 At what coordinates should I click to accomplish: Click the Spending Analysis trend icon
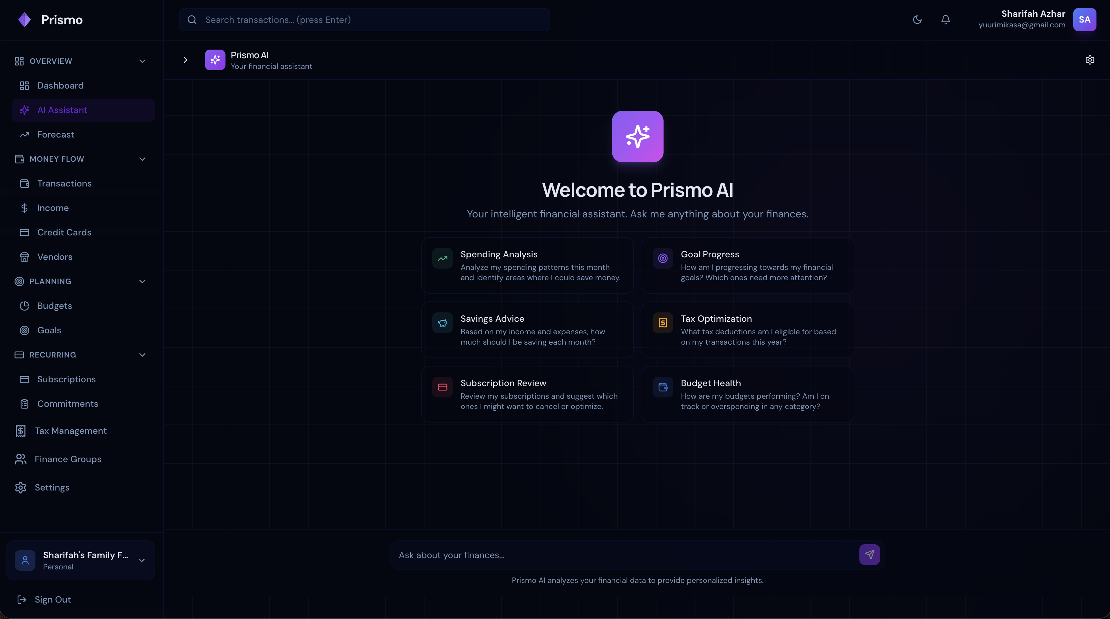(x=443, y=259)
